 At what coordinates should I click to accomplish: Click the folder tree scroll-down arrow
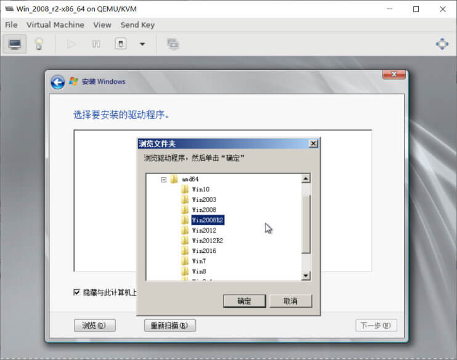click(x=305, y=276)
